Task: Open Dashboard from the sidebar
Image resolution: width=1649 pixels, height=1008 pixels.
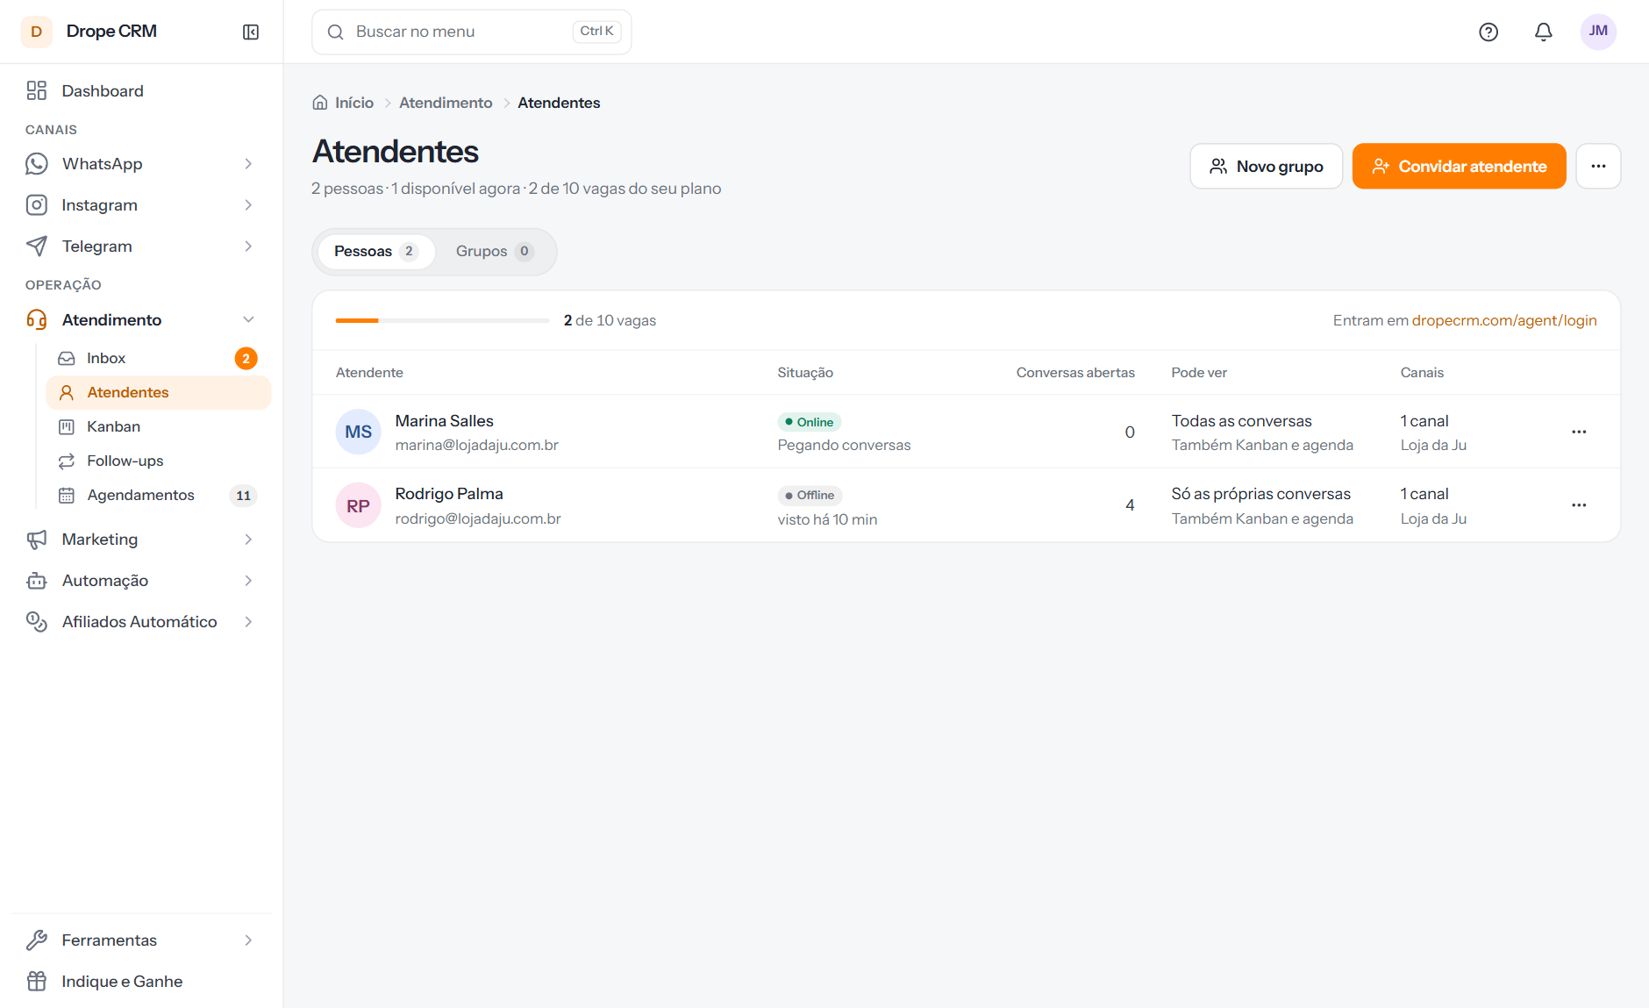Action: coord(142,91)
